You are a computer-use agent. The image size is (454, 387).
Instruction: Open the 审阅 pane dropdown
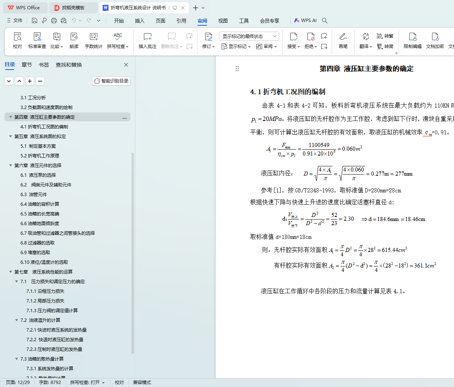[x=267, y=47]
